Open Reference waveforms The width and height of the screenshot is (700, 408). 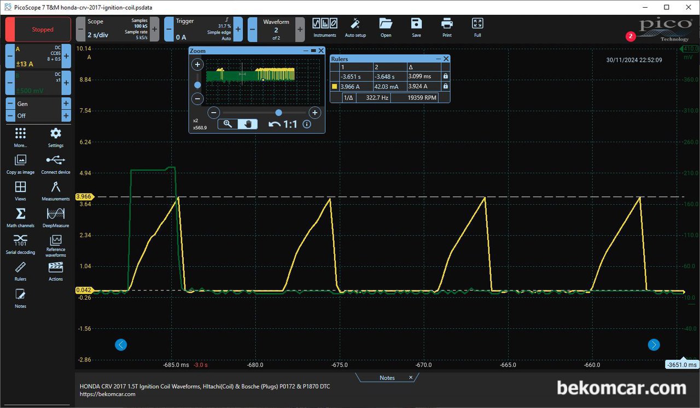tap(55, 247)
